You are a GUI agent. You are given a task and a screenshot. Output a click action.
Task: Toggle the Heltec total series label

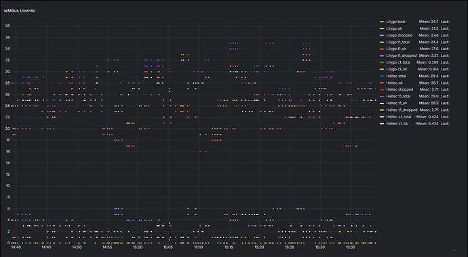click(396, 76)
